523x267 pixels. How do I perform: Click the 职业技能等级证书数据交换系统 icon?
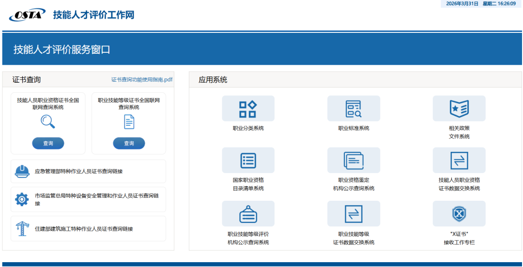354,214
